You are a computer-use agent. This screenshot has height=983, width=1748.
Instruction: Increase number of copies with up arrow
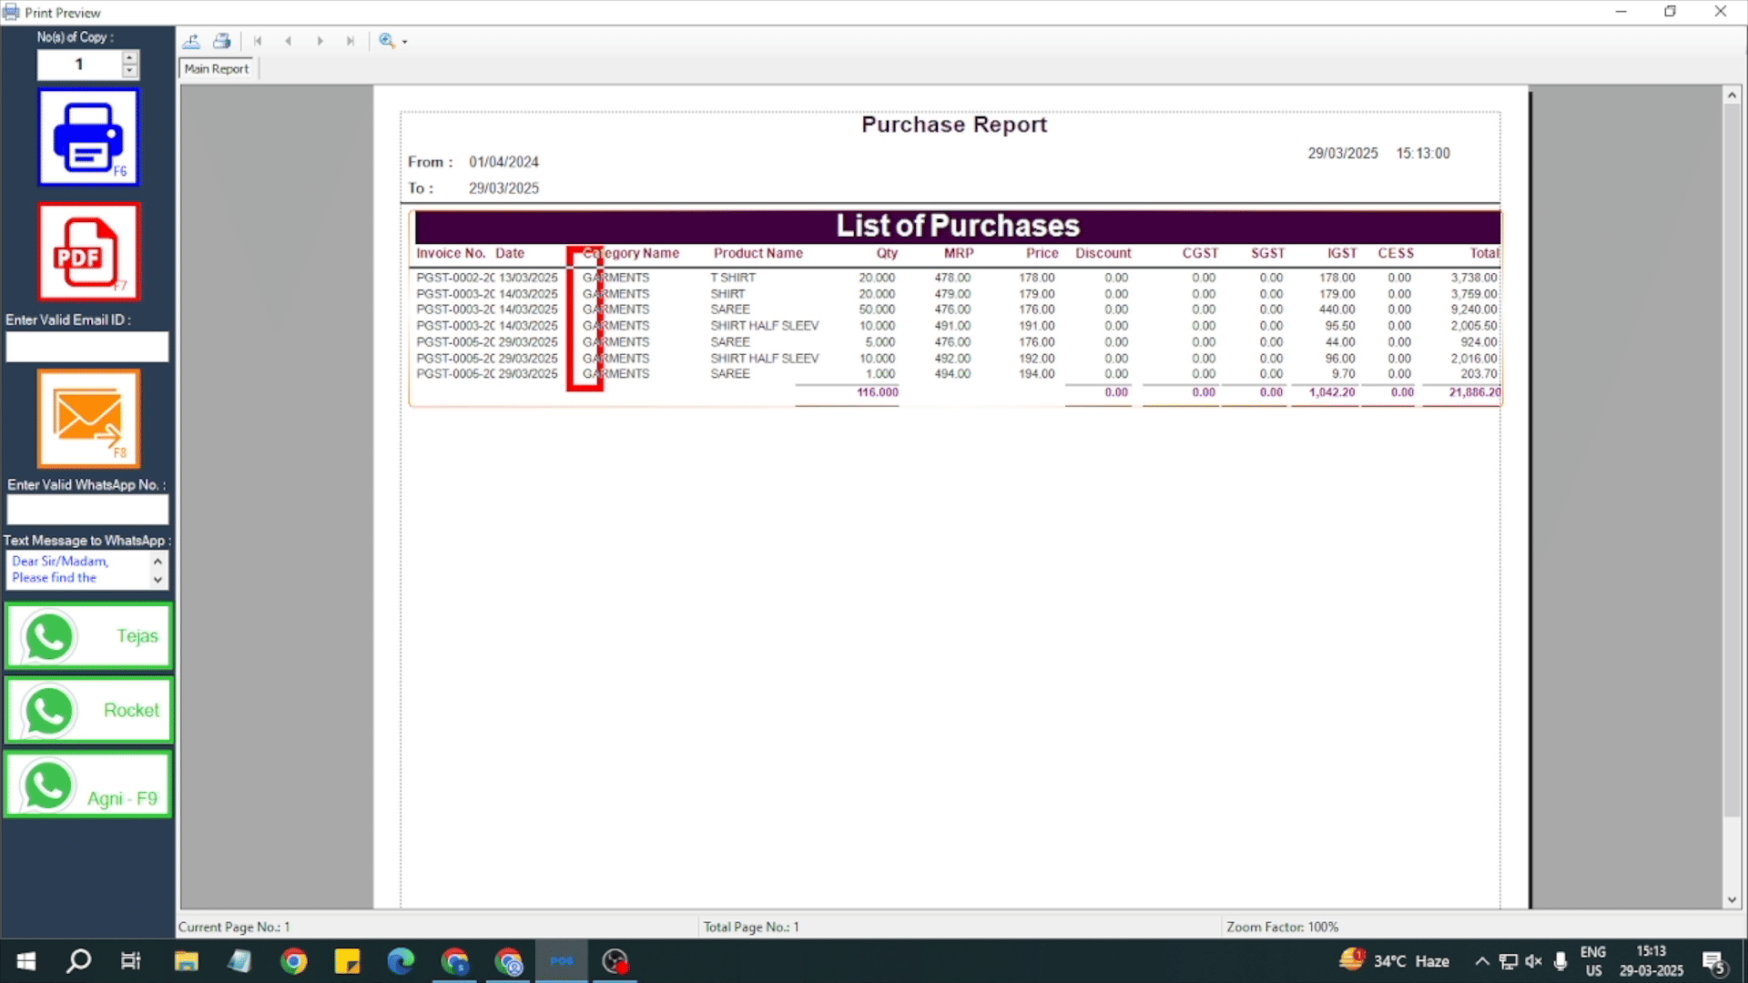pyautogui.click(x=130, y=57)
